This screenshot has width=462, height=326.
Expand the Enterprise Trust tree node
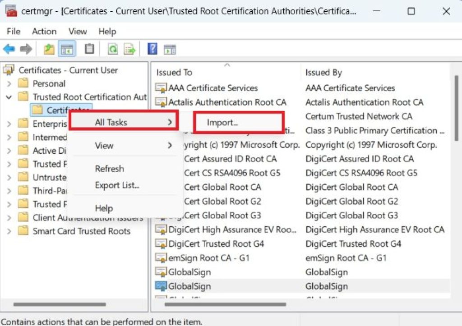(x=9, y=124)
